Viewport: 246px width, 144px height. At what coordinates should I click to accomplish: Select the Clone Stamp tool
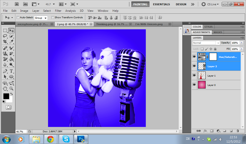tap(5, 53)
